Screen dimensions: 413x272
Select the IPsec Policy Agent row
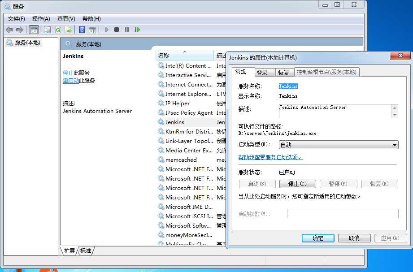pos(191,112)
